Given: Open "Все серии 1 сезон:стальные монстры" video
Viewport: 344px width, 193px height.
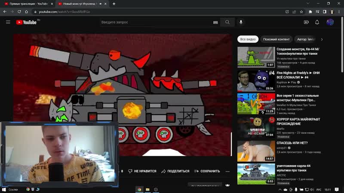Looking at the screenshot, I should [x=298, y=98].
